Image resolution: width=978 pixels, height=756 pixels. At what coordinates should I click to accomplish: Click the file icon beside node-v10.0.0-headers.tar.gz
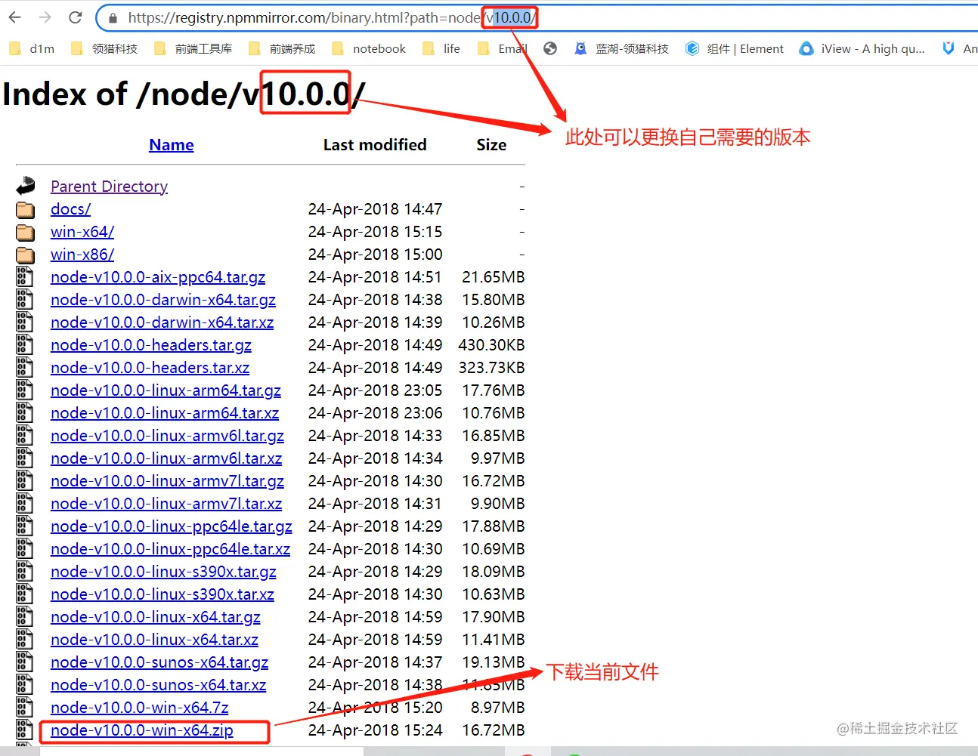[23, 344]
